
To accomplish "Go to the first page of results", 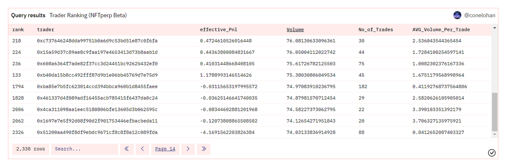I will 127,149.
